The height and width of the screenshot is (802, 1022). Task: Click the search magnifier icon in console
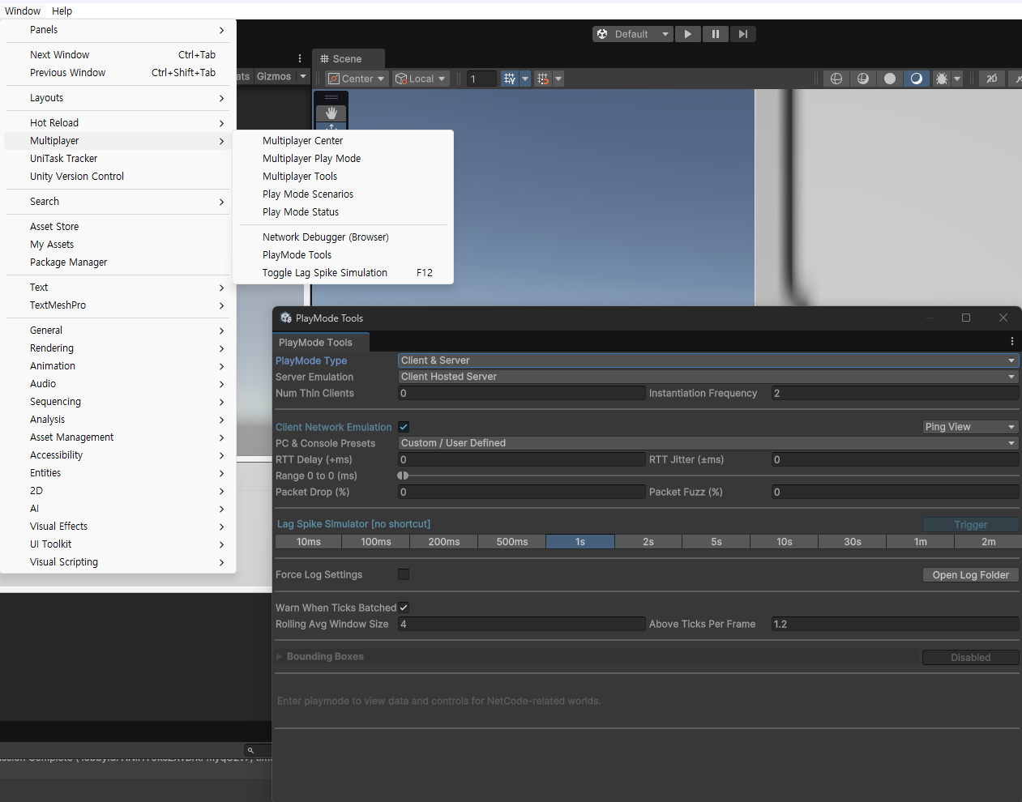[x=250, y=750]
